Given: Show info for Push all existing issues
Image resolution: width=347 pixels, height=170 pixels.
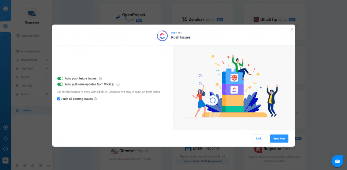Looking at the screenshot, I should pyautogui.click(x=96, y=99).
